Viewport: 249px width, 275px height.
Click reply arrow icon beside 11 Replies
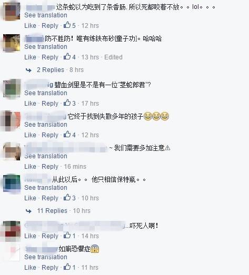[28, 211]
